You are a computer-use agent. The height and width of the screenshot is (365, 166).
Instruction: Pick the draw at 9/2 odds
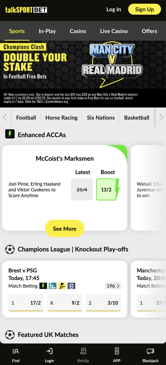tap(64, 303)
